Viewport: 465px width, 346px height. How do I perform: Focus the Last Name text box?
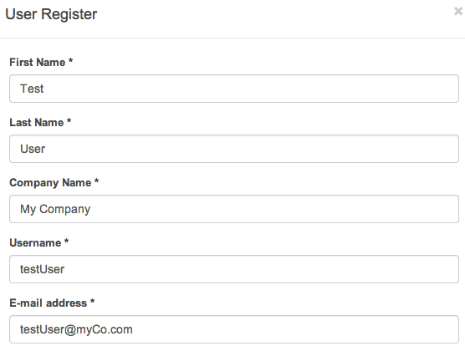pyautogui.click(x=234, y=149)
